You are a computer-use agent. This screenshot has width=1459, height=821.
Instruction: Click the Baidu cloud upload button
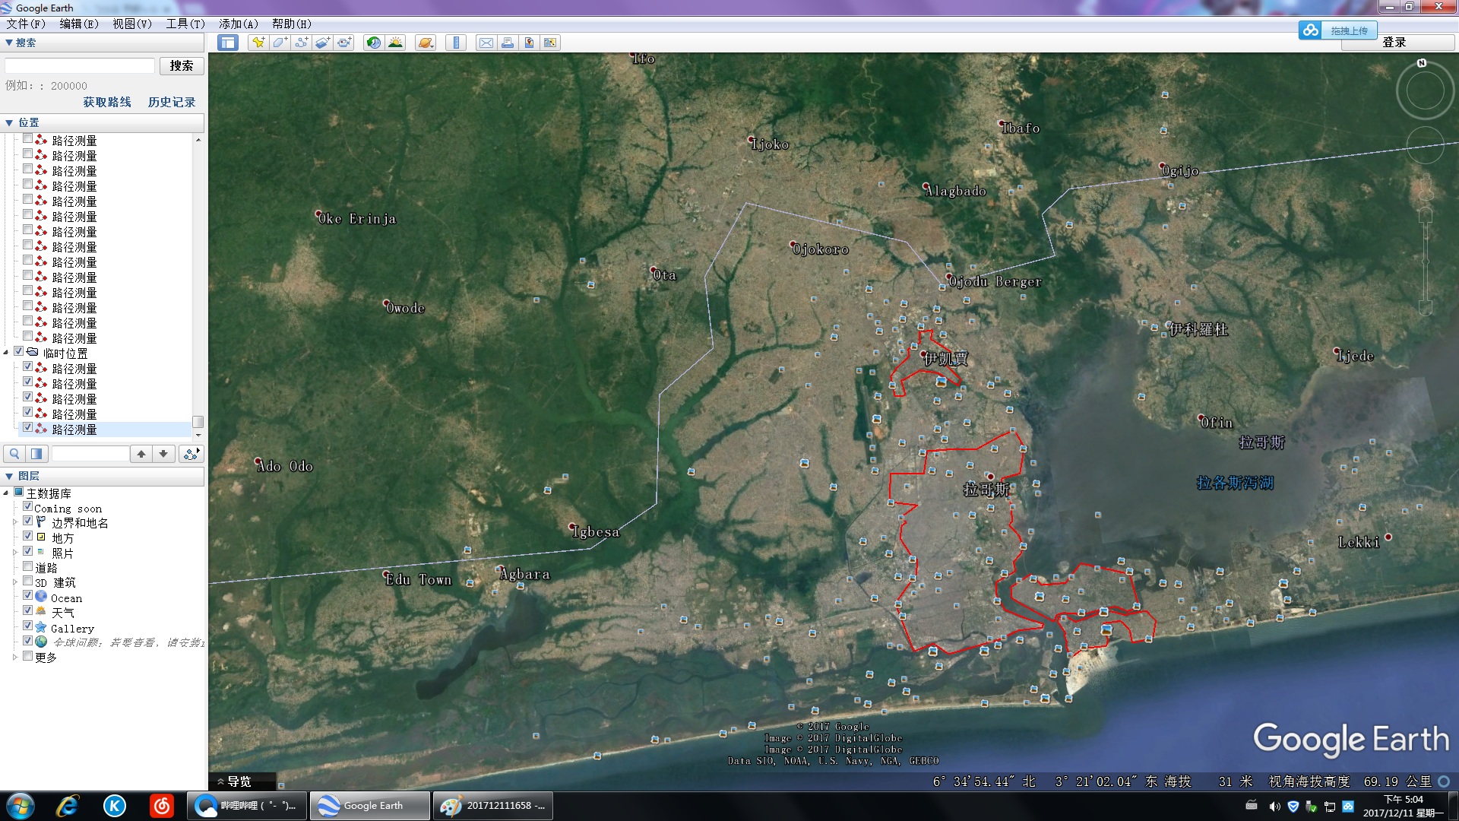(1338, 30)
